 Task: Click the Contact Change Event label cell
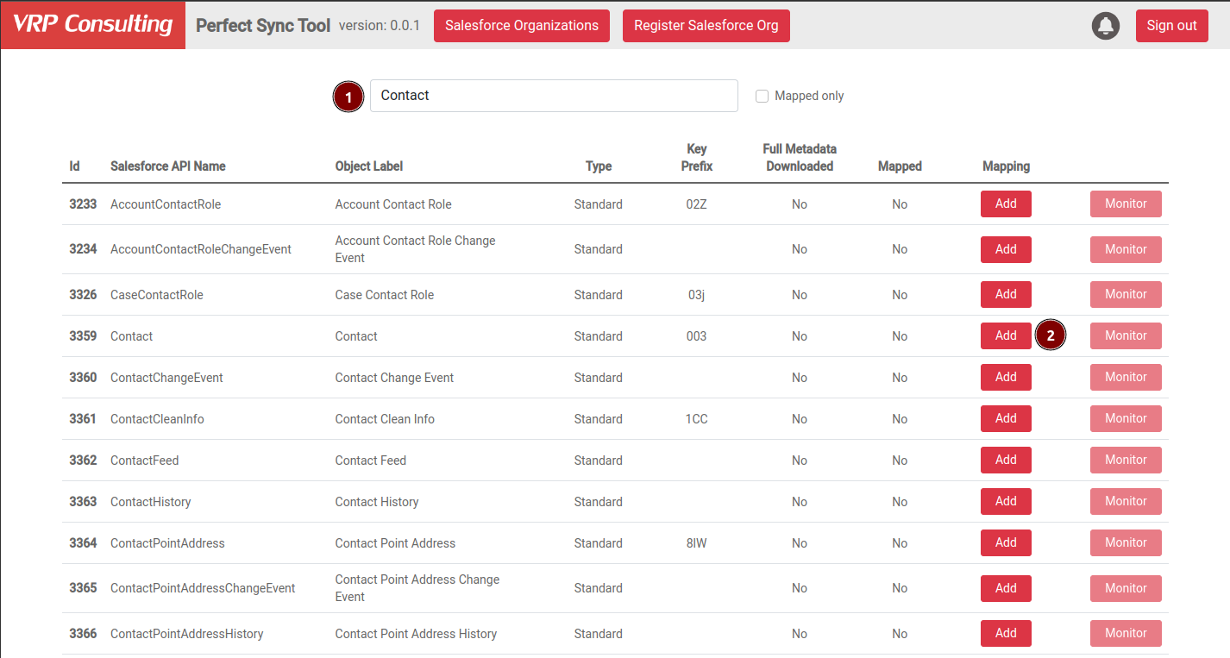[x=394, y=378]
